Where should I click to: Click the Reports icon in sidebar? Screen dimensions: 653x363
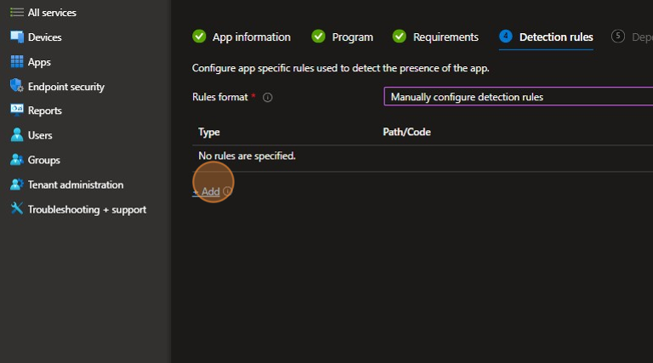click(x=16, y=111)
